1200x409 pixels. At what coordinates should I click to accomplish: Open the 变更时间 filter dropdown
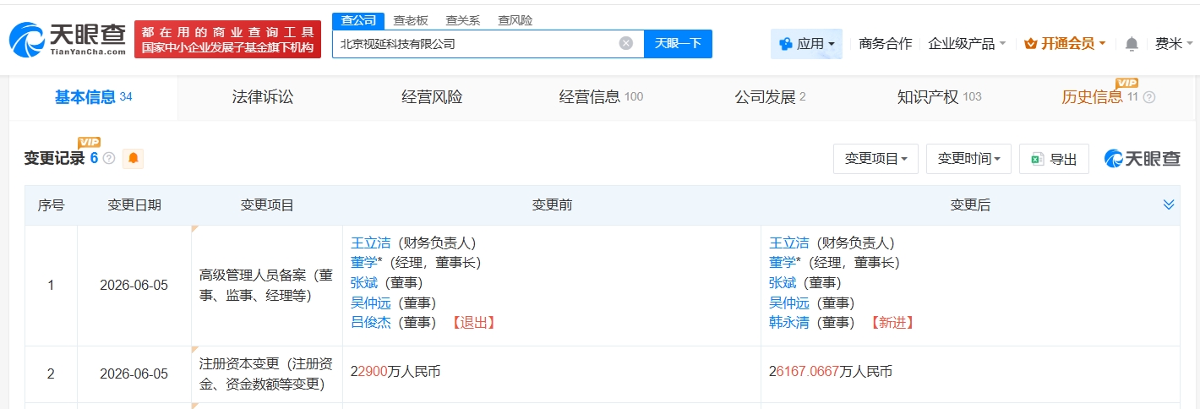[x=968, y=159]
